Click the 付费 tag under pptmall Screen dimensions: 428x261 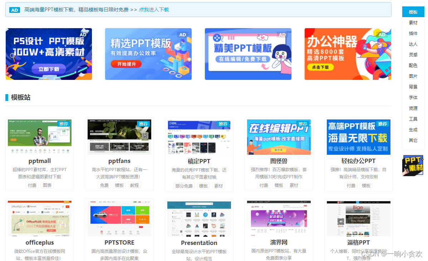(32, 185)
